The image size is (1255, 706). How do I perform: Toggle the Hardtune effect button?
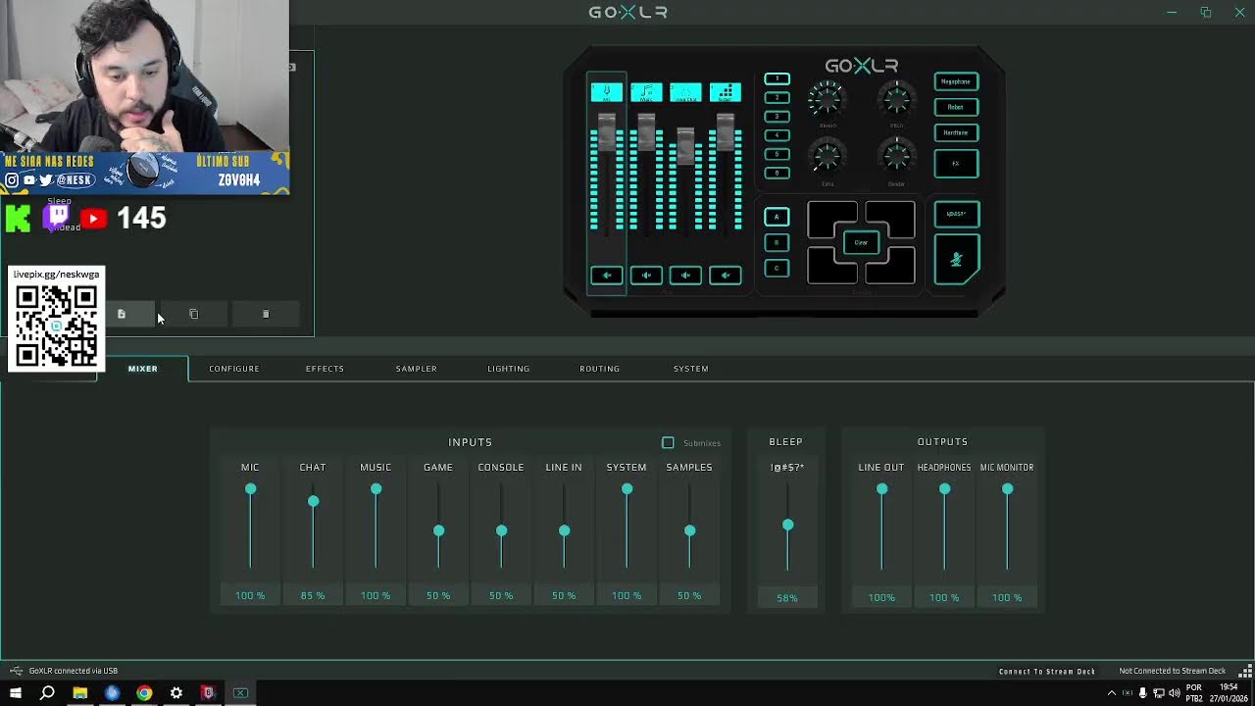[956, 132]
